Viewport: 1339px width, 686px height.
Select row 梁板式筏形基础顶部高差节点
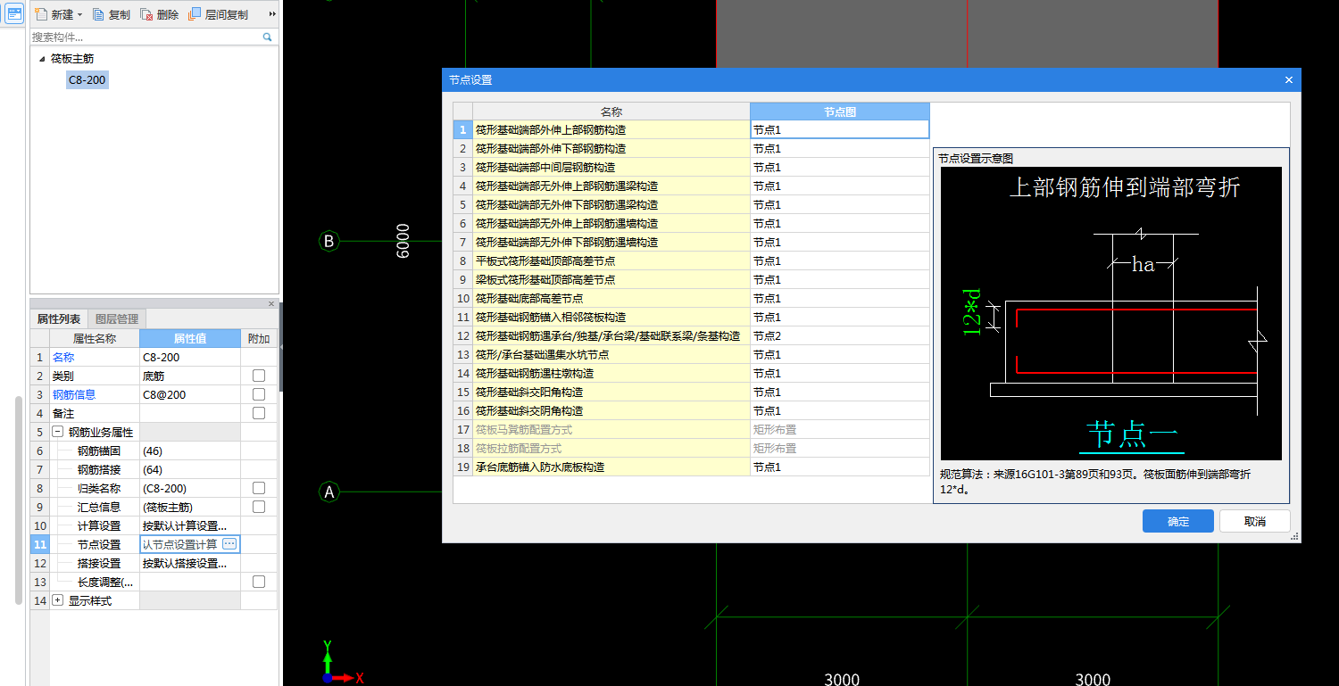(611, 280)
